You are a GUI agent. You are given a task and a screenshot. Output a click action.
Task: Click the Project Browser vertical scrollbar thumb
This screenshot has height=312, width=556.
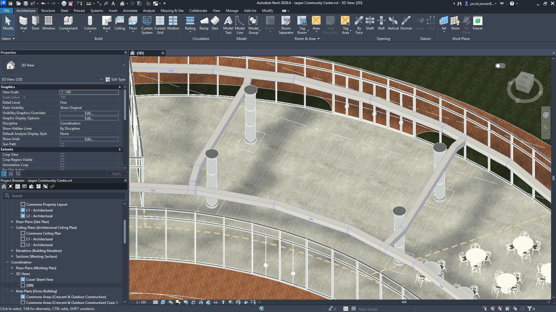(x=125, y=232)
